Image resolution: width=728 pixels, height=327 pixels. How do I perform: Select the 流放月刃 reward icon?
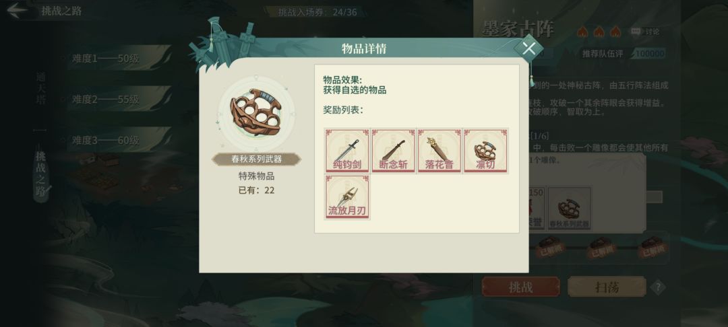click(347, 197)
